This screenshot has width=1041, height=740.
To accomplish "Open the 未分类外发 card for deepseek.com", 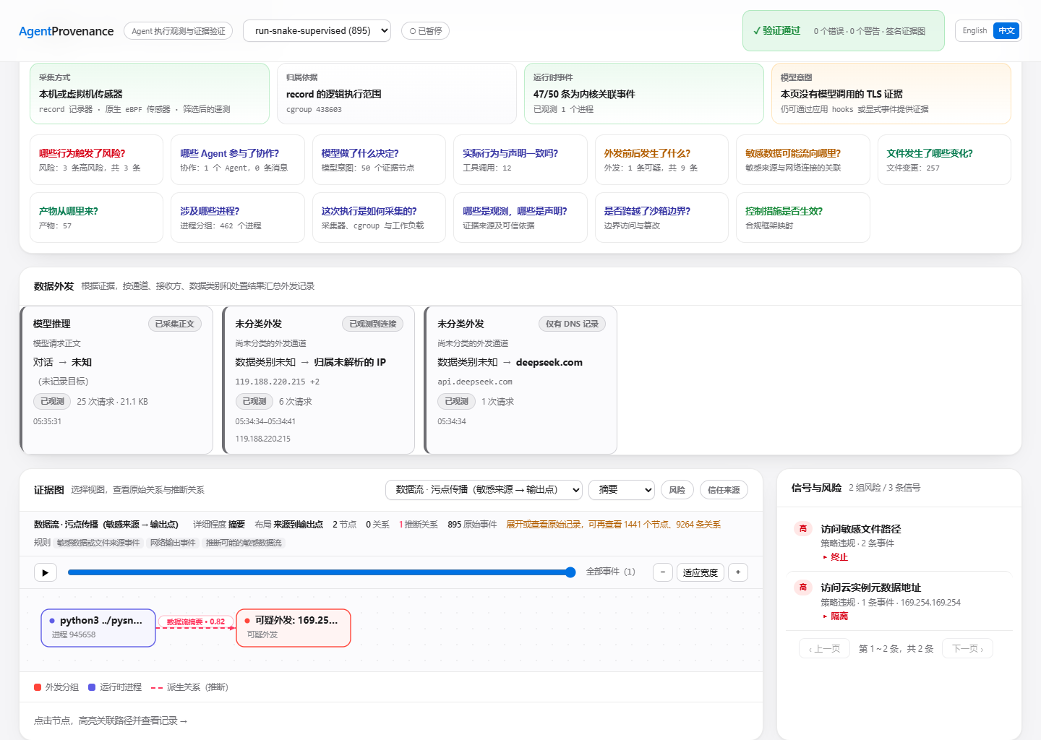I will [520, 380].
